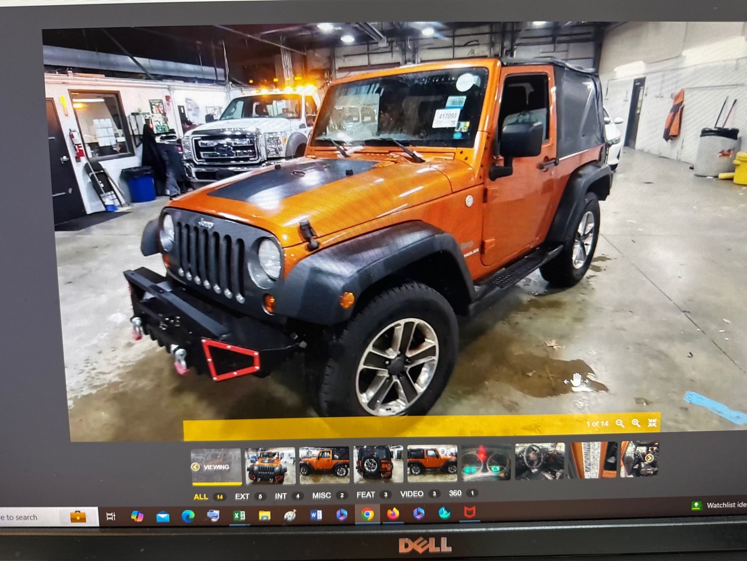
Task: Open Excel from the taskbar
Action: (239, 516)
